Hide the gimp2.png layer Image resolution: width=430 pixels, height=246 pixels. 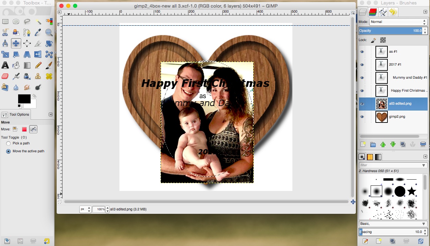click(x=362, y=117)
